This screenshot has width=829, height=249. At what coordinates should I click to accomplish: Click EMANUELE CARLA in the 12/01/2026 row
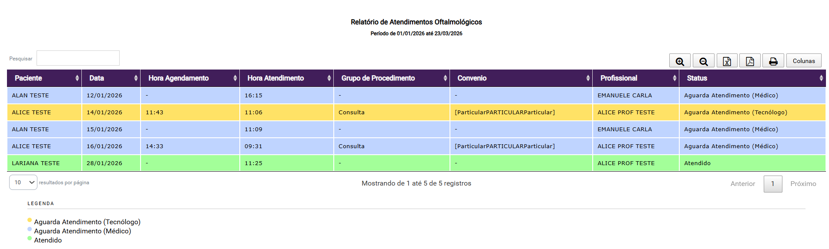[x=624, y=96]
